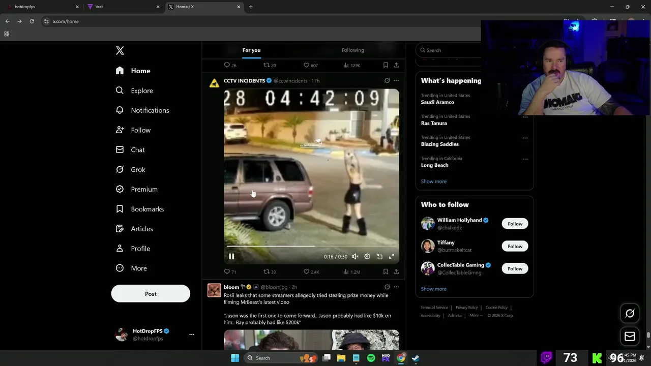The height and width of the screenshot is (366, 651).
Task: Open the Privacy Policy link
Action: pyautogui.click(x=466, y=308)
